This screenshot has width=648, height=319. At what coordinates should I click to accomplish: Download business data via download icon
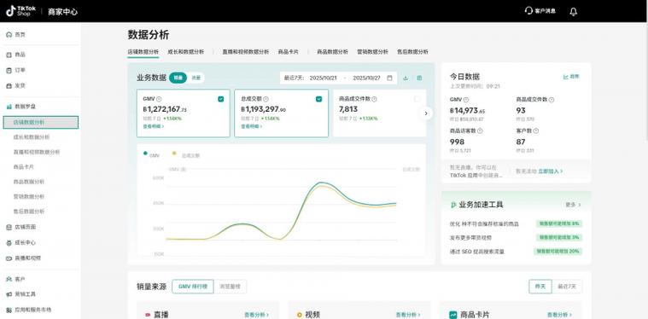click(406, 78)
